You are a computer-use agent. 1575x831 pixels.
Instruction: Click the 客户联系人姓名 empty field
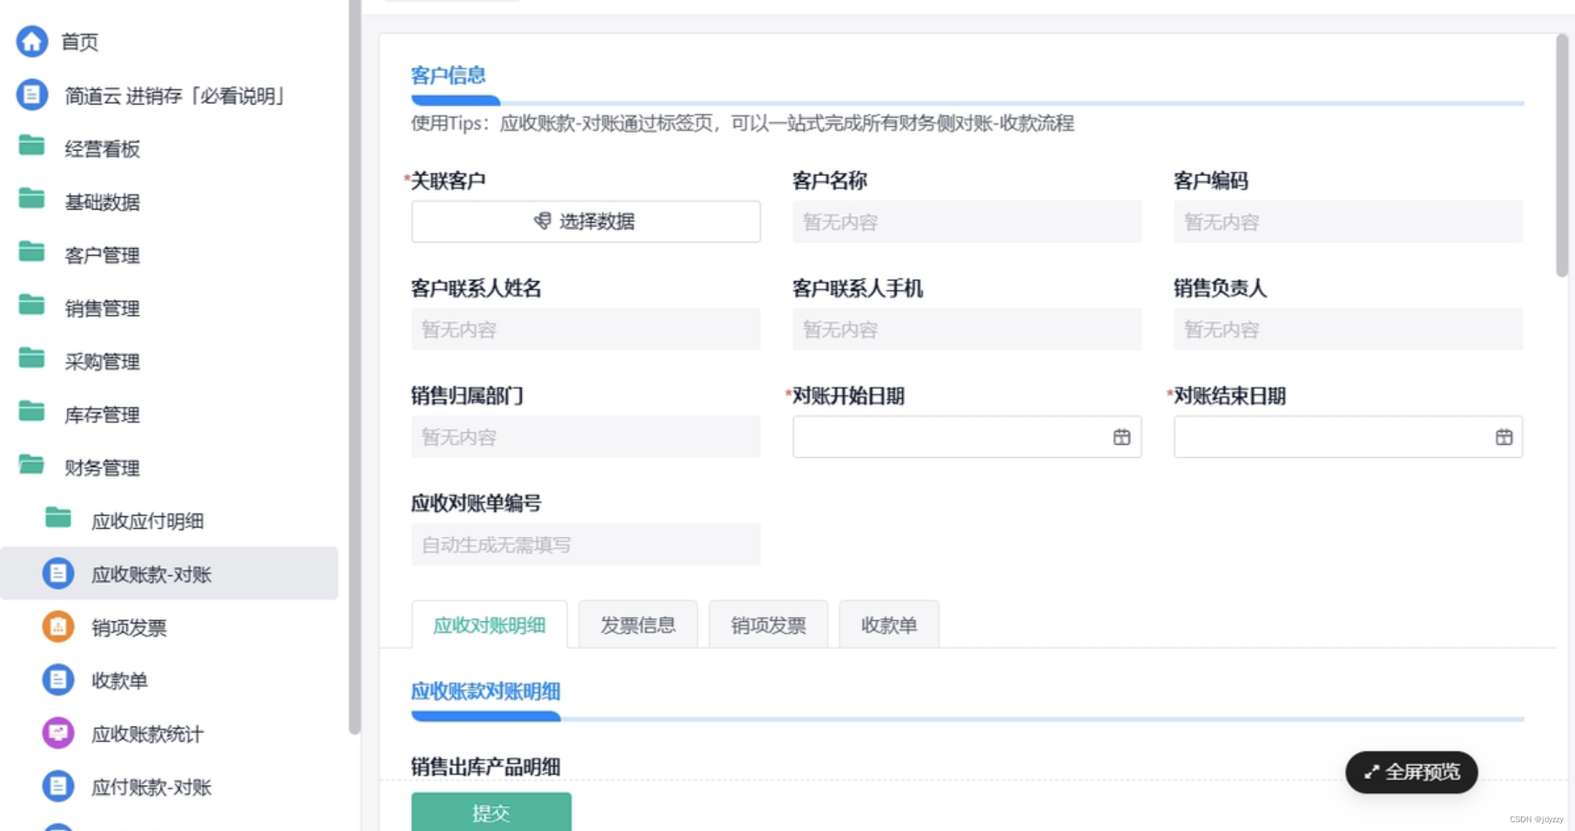pos(586,329)
